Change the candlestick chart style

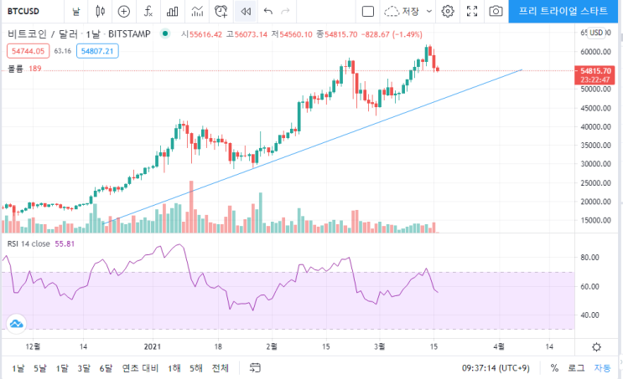click(100, 12)
